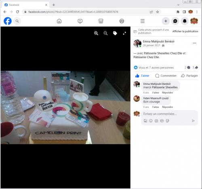Zoom in on the photo
Image resolution: width=202 pixels, height=189 pixels.
[96, 33]
